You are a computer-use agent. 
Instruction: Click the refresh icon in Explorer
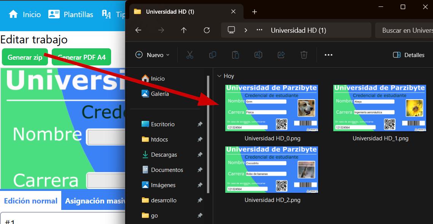[207, 30]
